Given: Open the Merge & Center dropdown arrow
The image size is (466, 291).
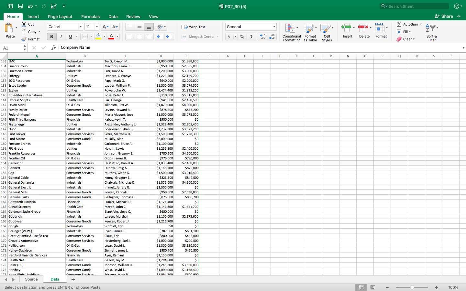Looking at the screenshot, I should pos(217,37).
